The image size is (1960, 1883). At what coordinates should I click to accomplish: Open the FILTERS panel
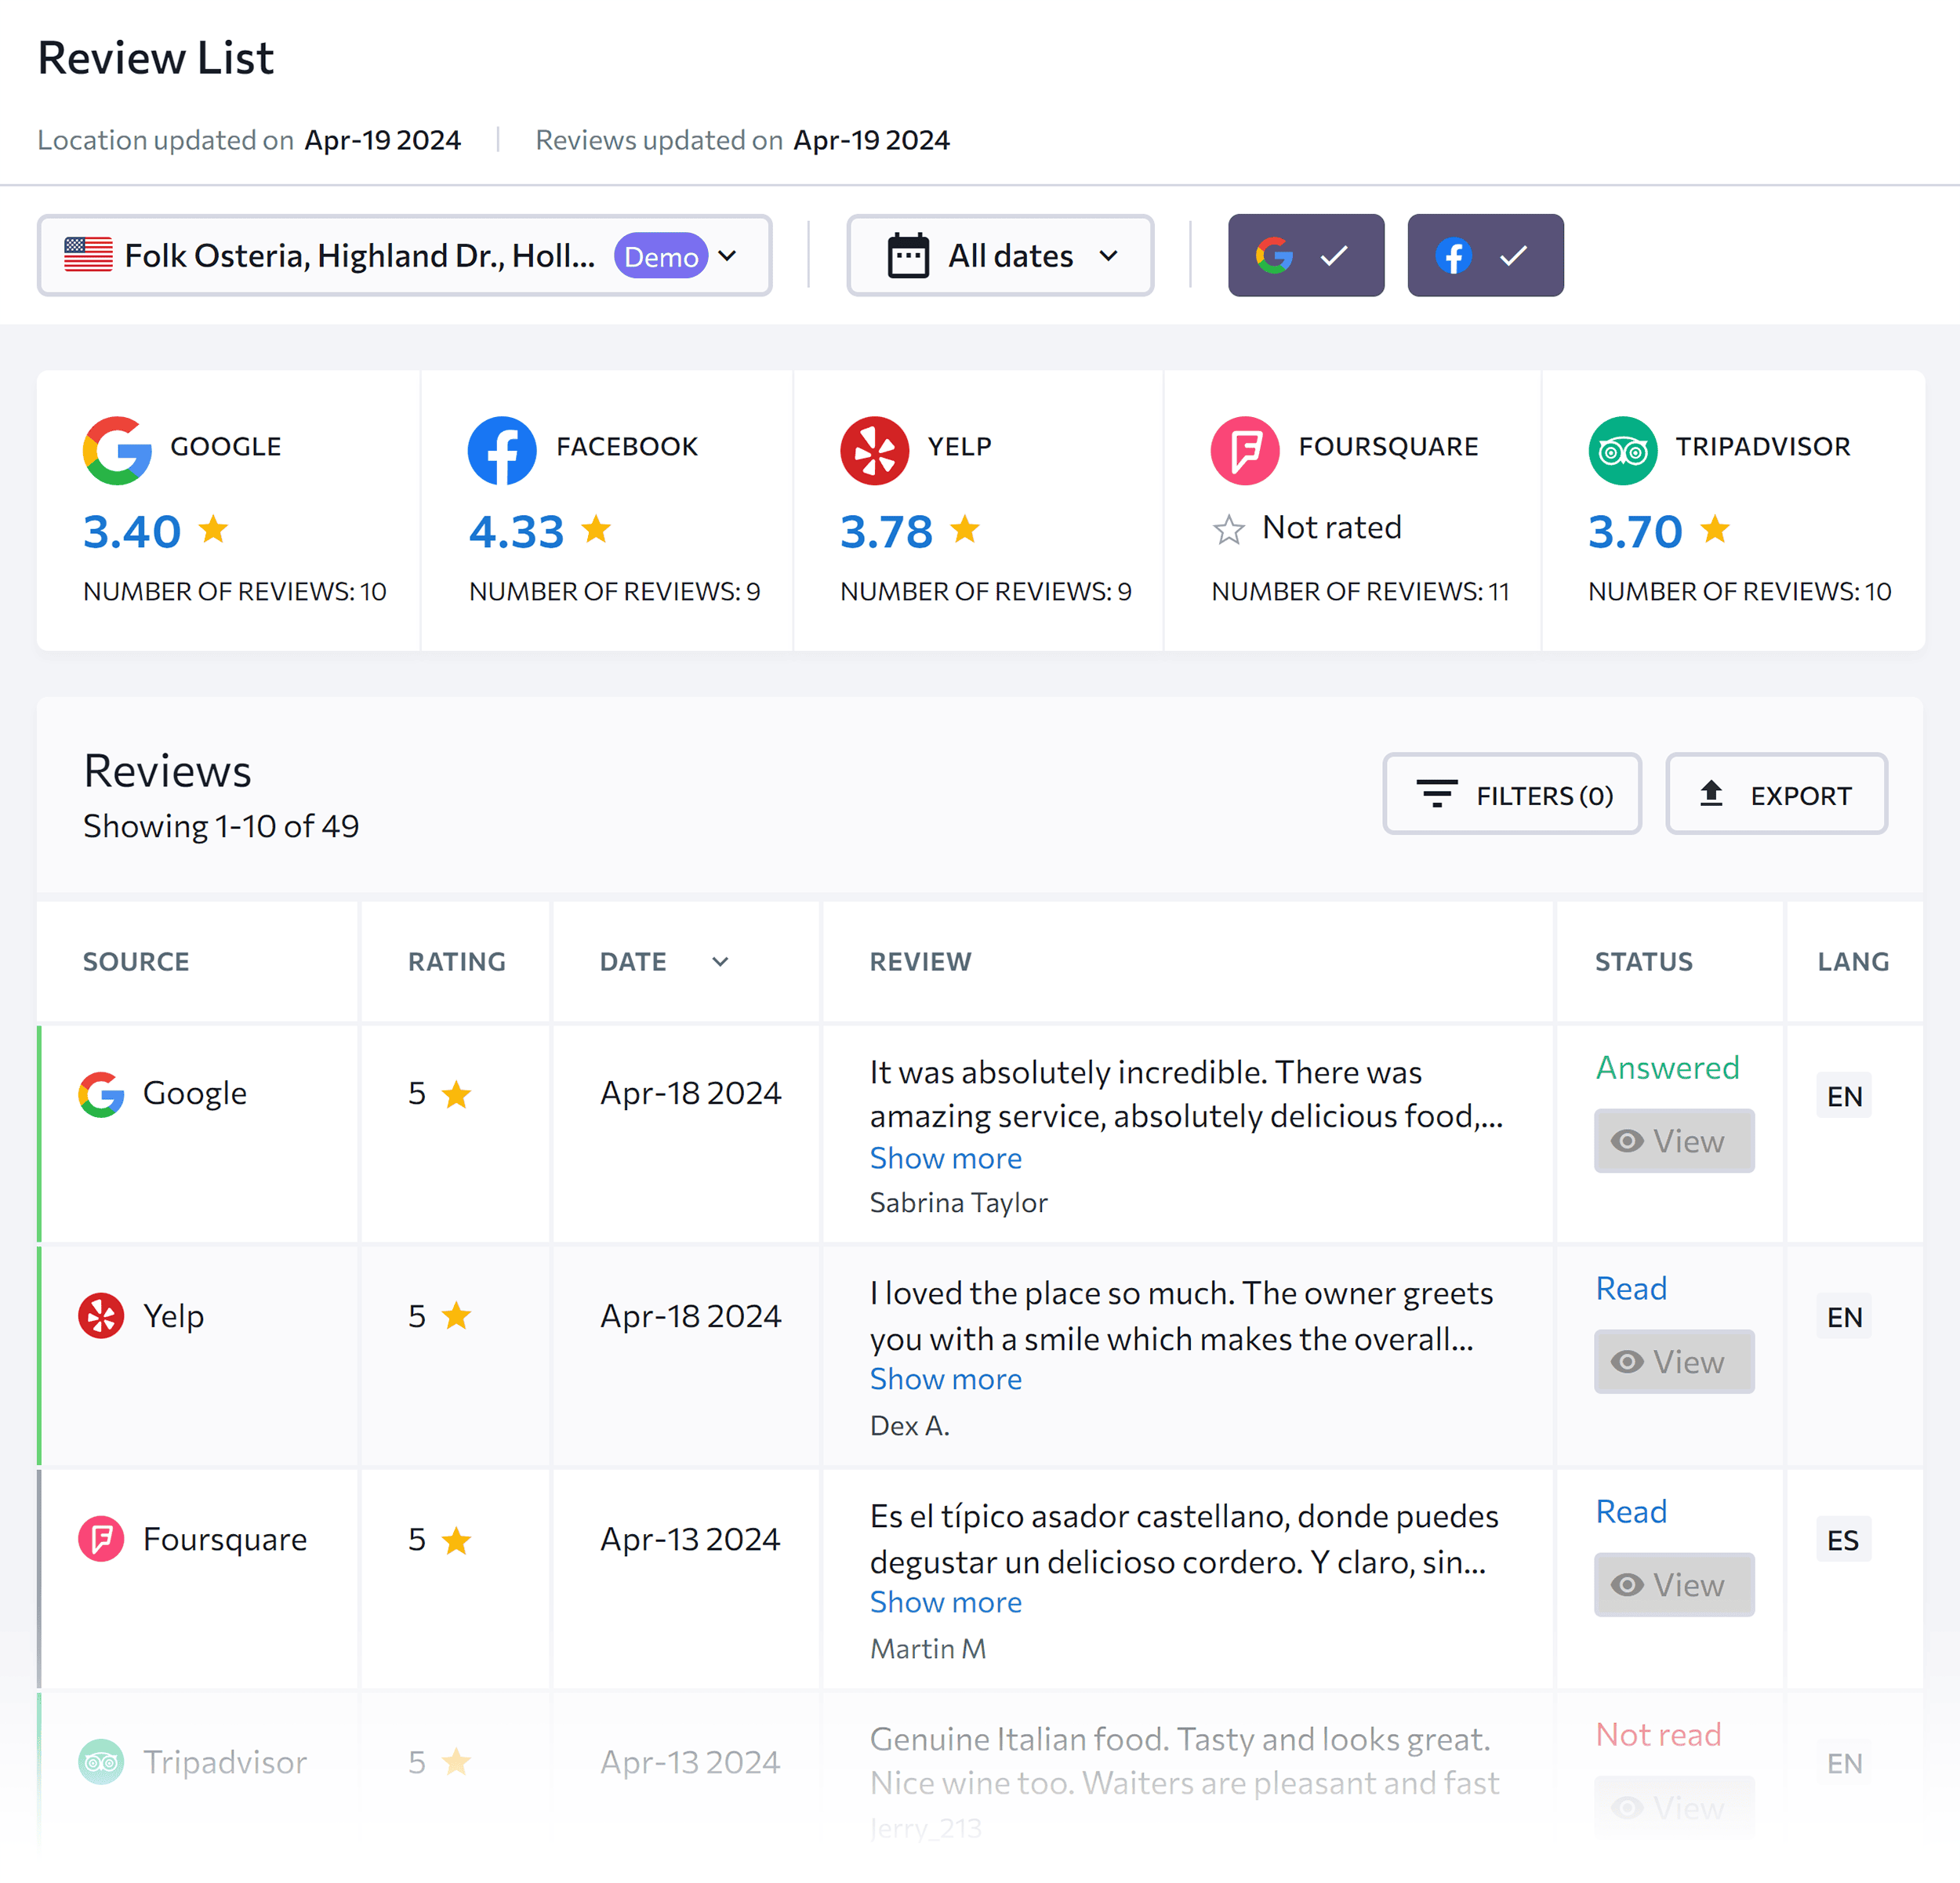pyautogui.click(x=1511, y=794)
